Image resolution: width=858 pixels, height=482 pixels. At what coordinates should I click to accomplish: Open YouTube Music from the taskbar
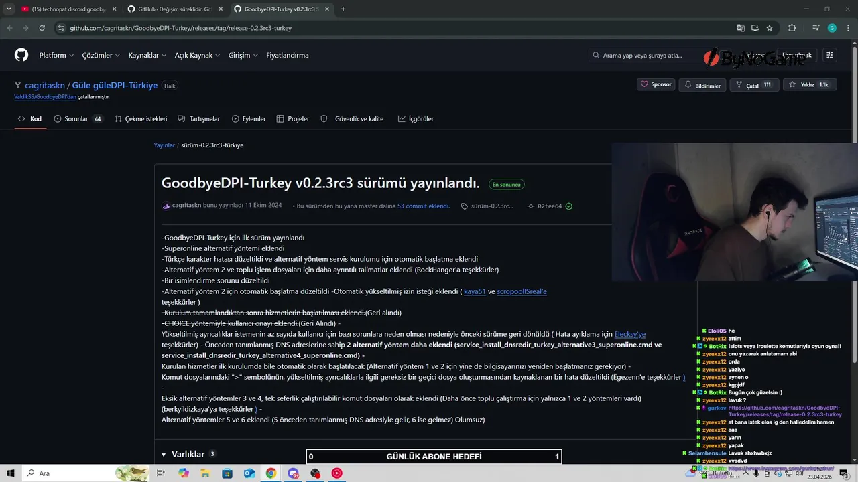(336, 473)
